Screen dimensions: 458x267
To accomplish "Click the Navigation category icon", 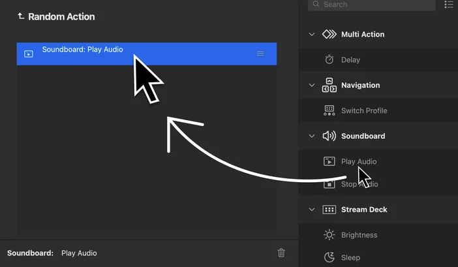I will tap(329, 86).
